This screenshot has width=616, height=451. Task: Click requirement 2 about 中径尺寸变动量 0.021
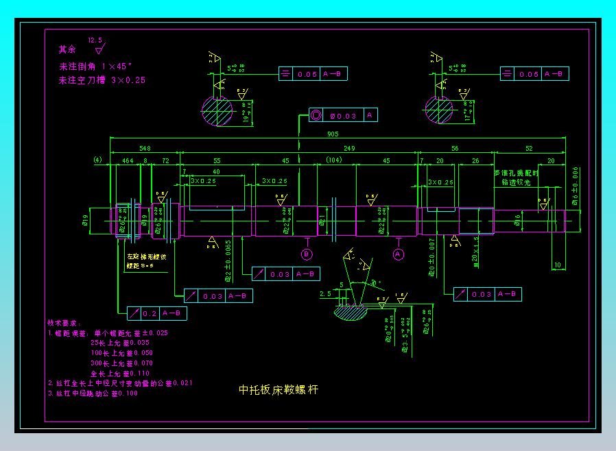[120, 382]
